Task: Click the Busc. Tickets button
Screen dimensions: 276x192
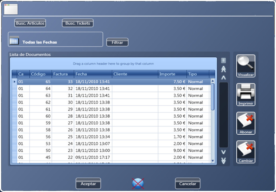Action: [x=78, y=23]
